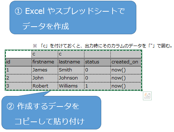Click the status 0 cell in James row
The image size is (174, 132).
click(x=97, y=70)
